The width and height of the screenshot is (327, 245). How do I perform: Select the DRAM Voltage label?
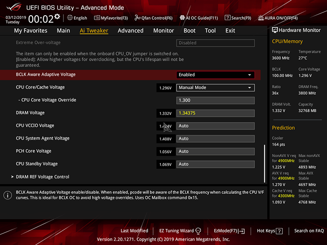coord(30,113)
